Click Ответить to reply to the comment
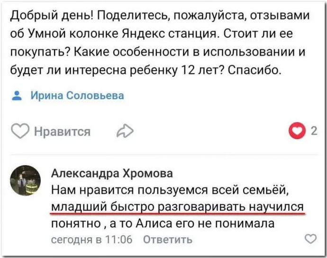This screenshot has width=327, height=258. (x=167, y=239)
